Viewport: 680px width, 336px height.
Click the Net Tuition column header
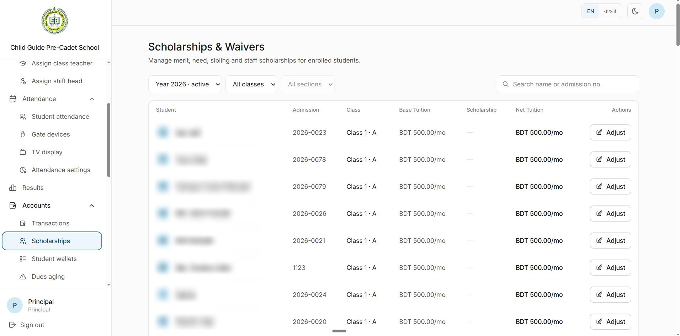(x=530, y=110)
